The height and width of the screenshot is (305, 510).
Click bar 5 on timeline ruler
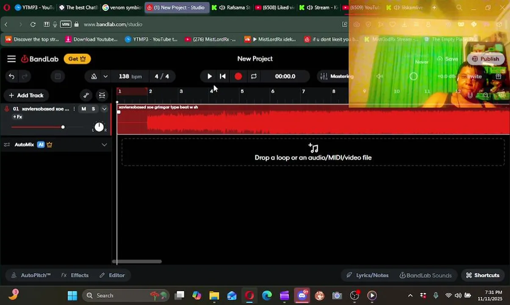point(242,91)
